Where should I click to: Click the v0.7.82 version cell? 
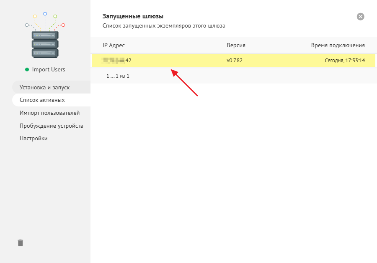[x=235, y=61]
